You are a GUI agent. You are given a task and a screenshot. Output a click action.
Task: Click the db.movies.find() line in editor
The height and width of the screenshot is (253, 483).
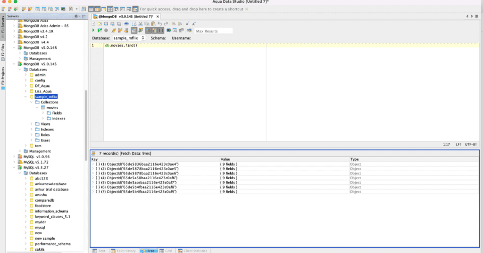tap(121, 46)
